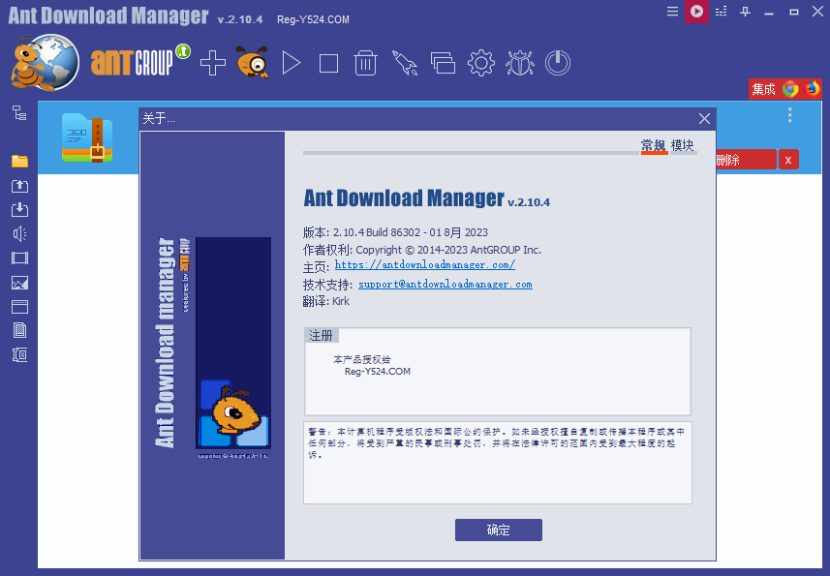Click the red 删除 delete button
This screenshot has width=830, height=576.
click(746, 160)
